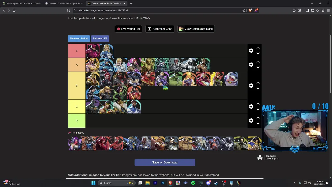Toggle the Brave sidebar panel icon

click(x=307, y=10)
